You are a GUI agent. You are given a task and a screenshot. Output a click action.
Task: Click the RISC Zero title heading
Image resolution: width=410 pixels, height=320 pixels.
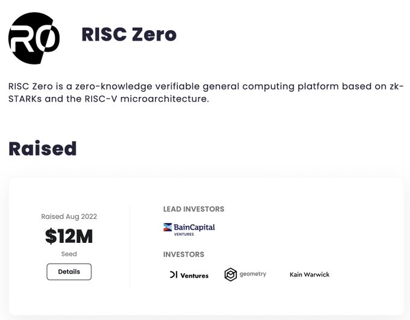[x=129, y=34]
